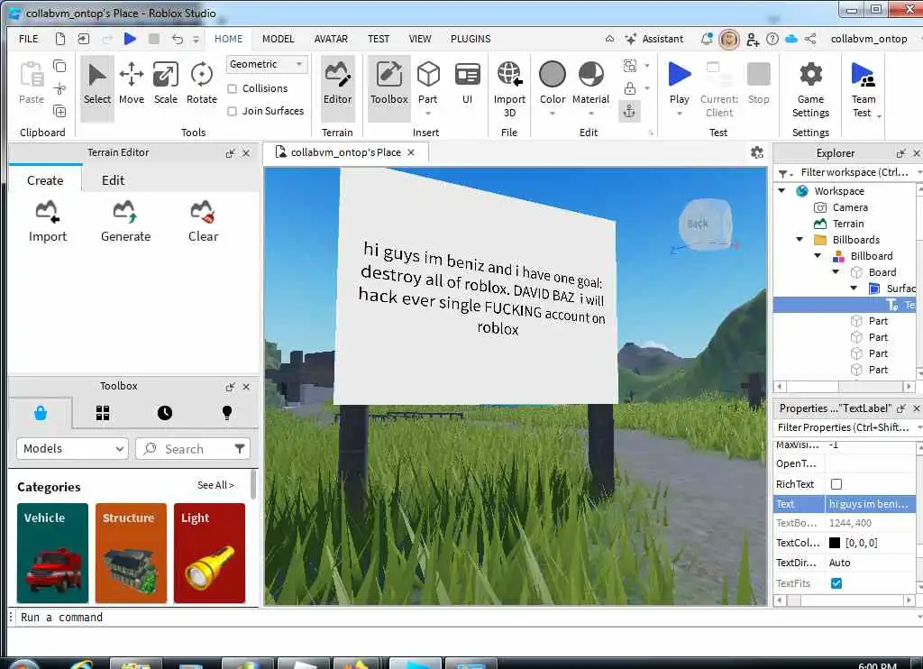Open the UI insert tool
This screenshot has height=669, width=923.
coord(468,84)
